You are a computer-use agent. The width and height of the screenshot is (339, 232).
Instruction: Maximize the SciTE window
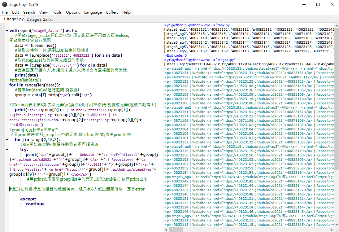pos(318,4)
